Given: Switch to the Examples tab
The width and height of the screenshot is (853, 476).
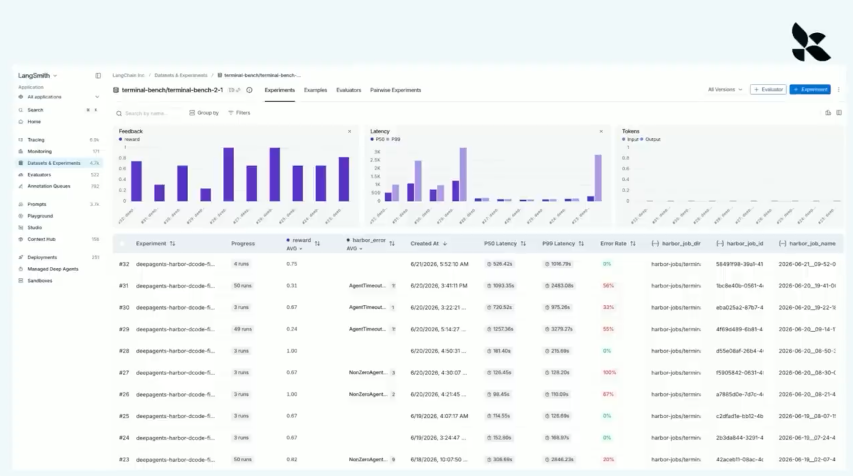Looking at the screenshot, I should [x=315, y=90].
